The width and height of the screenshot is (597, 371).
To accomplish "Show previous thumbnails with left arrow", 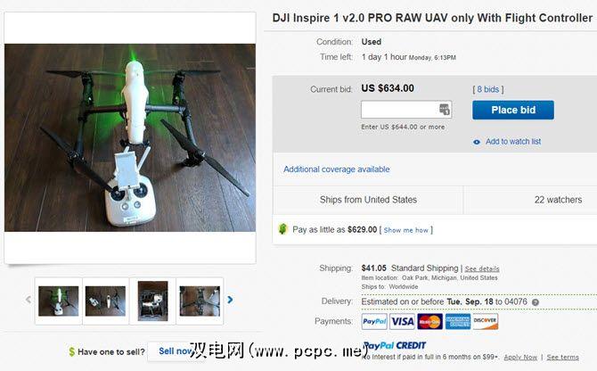I will pyautogui.click(x=29, y=300).
